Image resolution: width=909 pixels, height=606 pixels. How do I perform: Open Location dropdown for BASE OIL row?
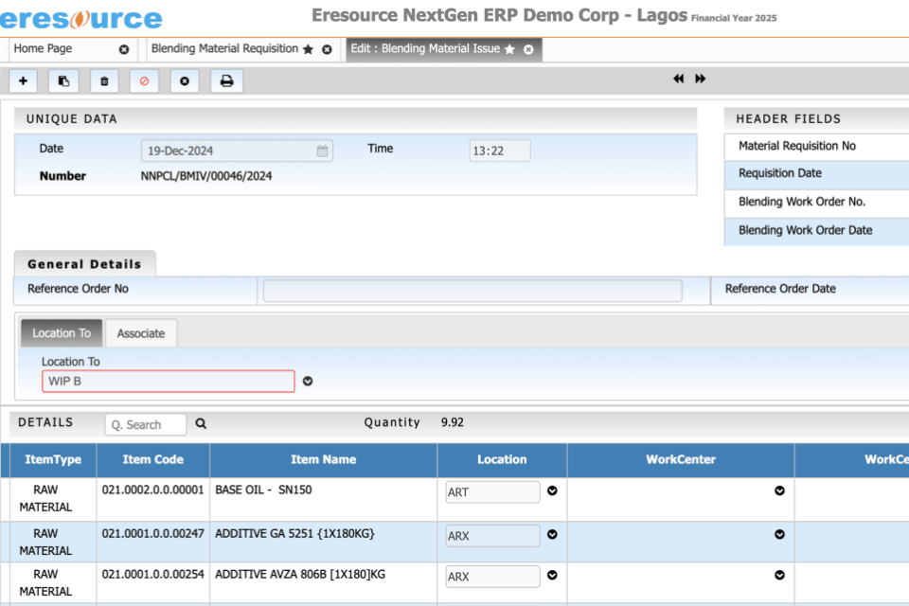click(x=552, y=490)
